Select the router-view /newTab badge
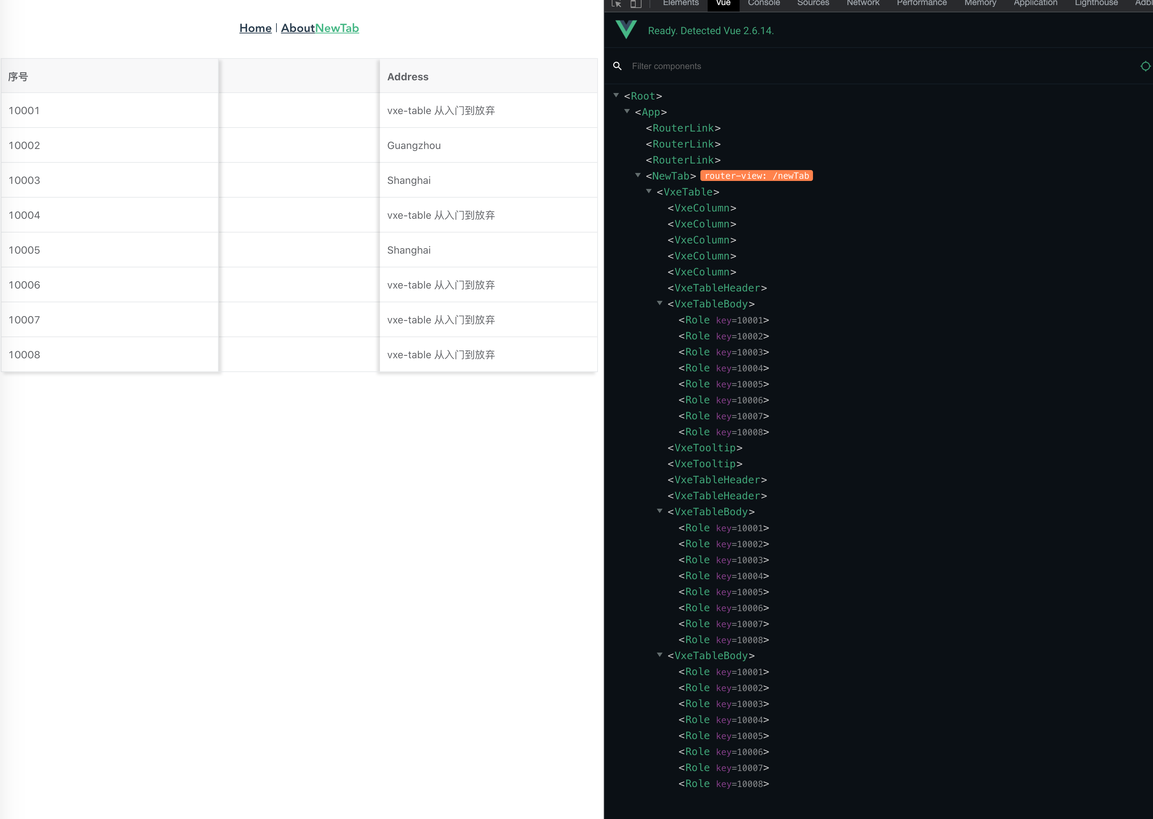 tap(756, 176)
